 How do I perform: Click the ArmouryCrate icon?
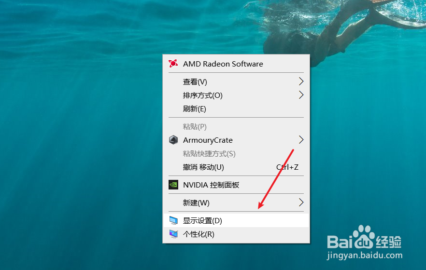click(x=173, y=140)
